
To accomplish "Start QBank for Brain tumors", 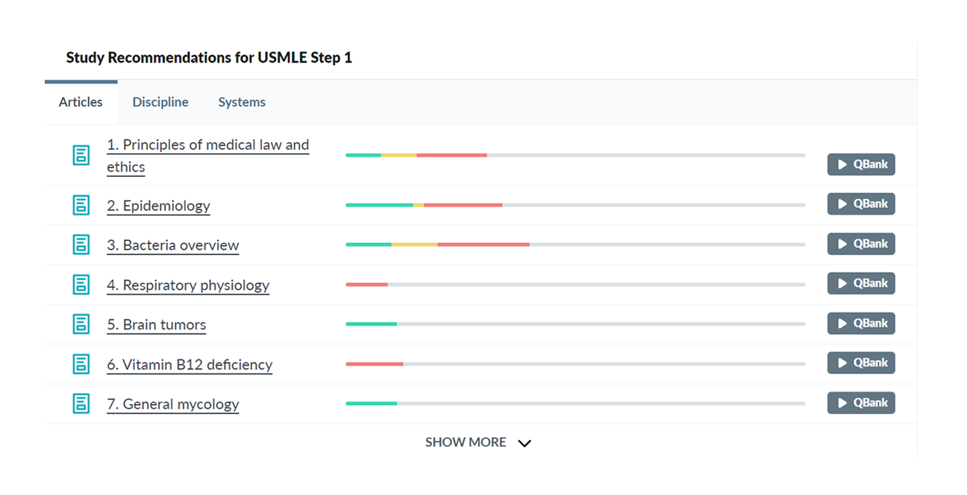I will (x=861, y=324).
